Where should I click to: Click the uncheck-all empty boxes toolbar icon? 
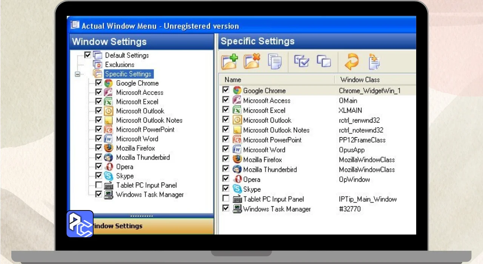point(324,61)
